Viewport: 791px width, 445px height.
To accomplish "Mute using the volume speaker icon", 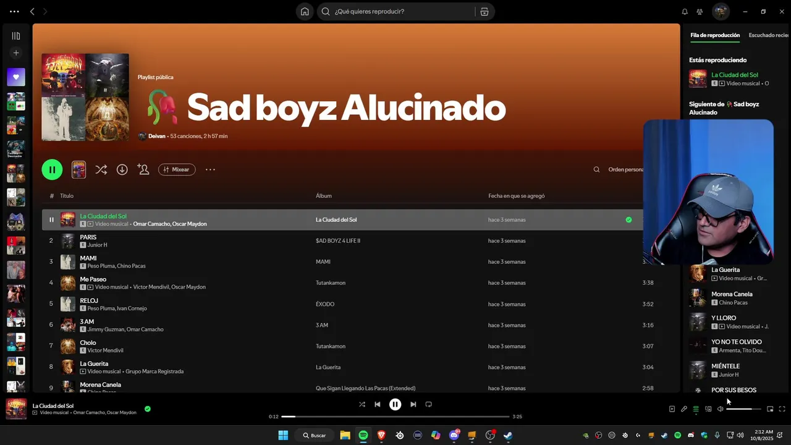I will (x=720, y=409).
